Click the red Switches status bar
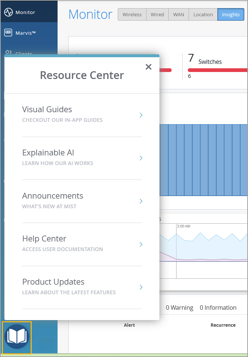248x357 pixels. [x=217, y=70]
